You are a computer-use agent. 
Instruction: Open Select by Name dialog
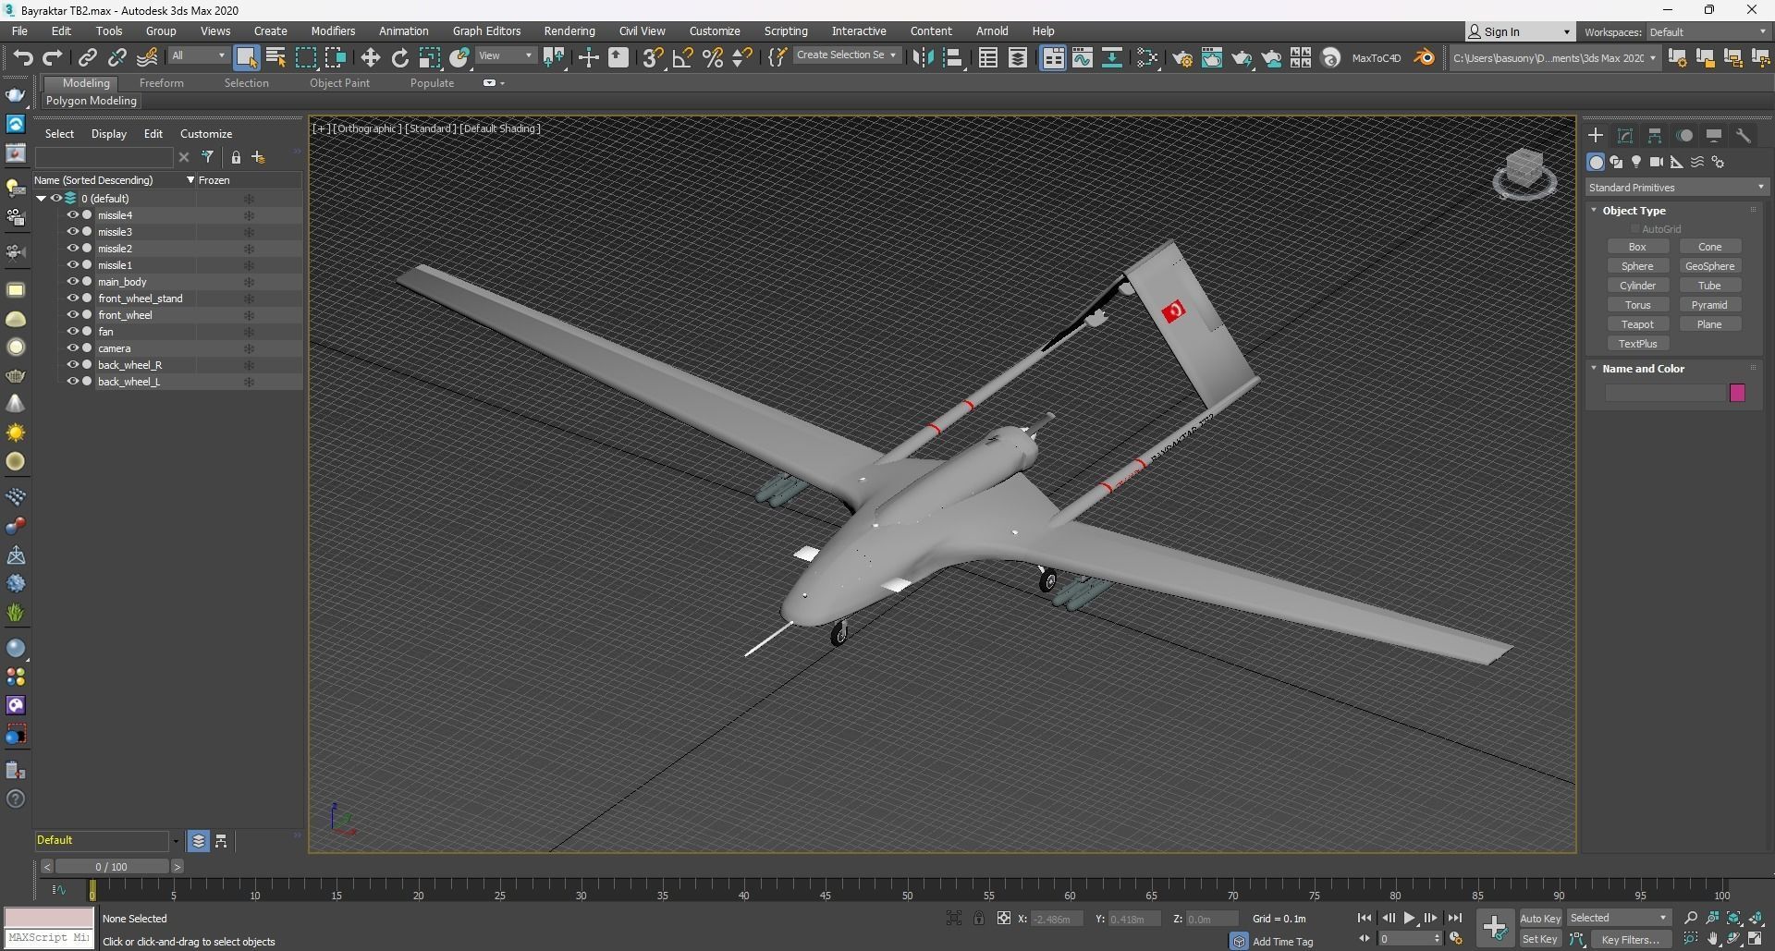[x=275, y=57]
